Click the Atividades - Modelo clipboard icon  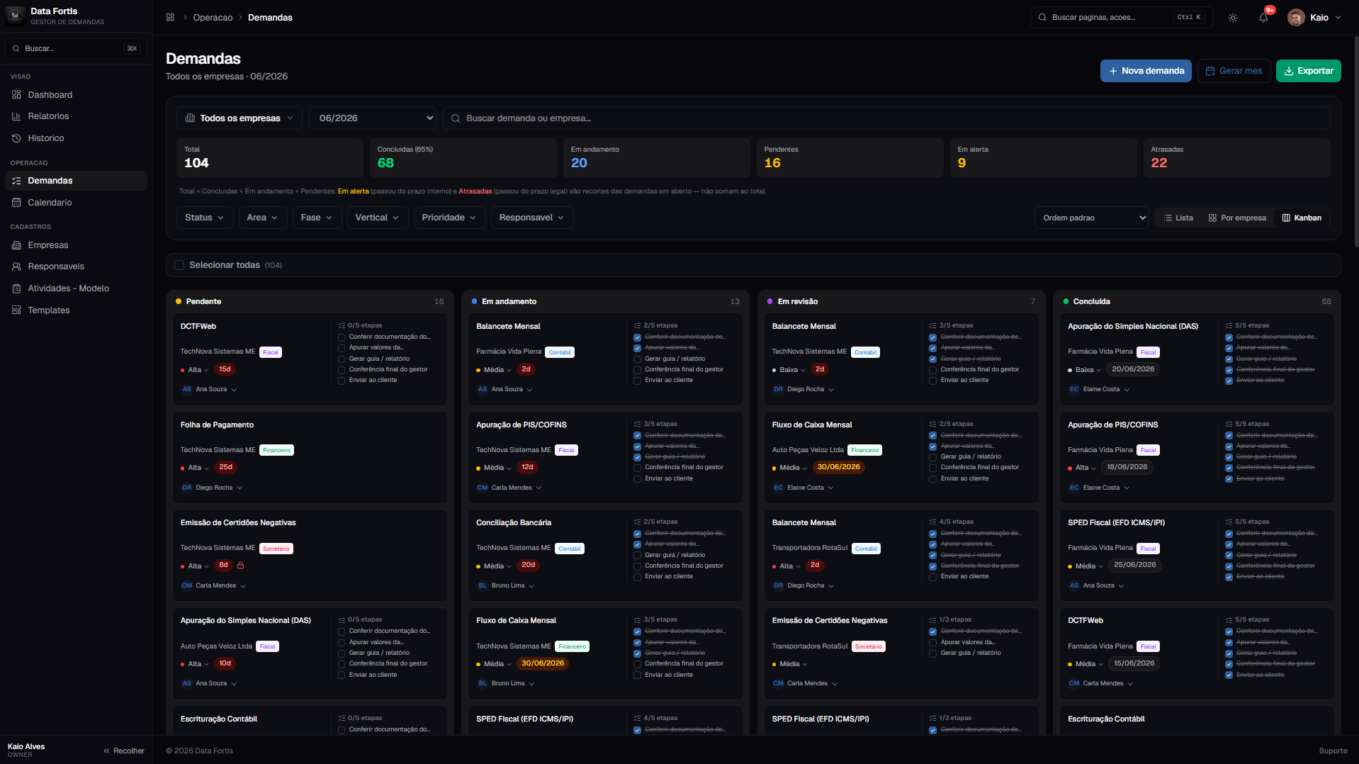click(16, 288)
